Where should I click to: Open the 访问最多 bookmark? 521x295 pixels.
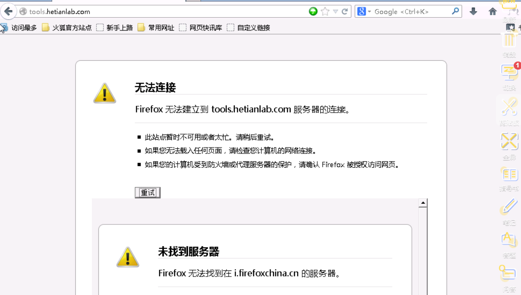click(19, 28)
